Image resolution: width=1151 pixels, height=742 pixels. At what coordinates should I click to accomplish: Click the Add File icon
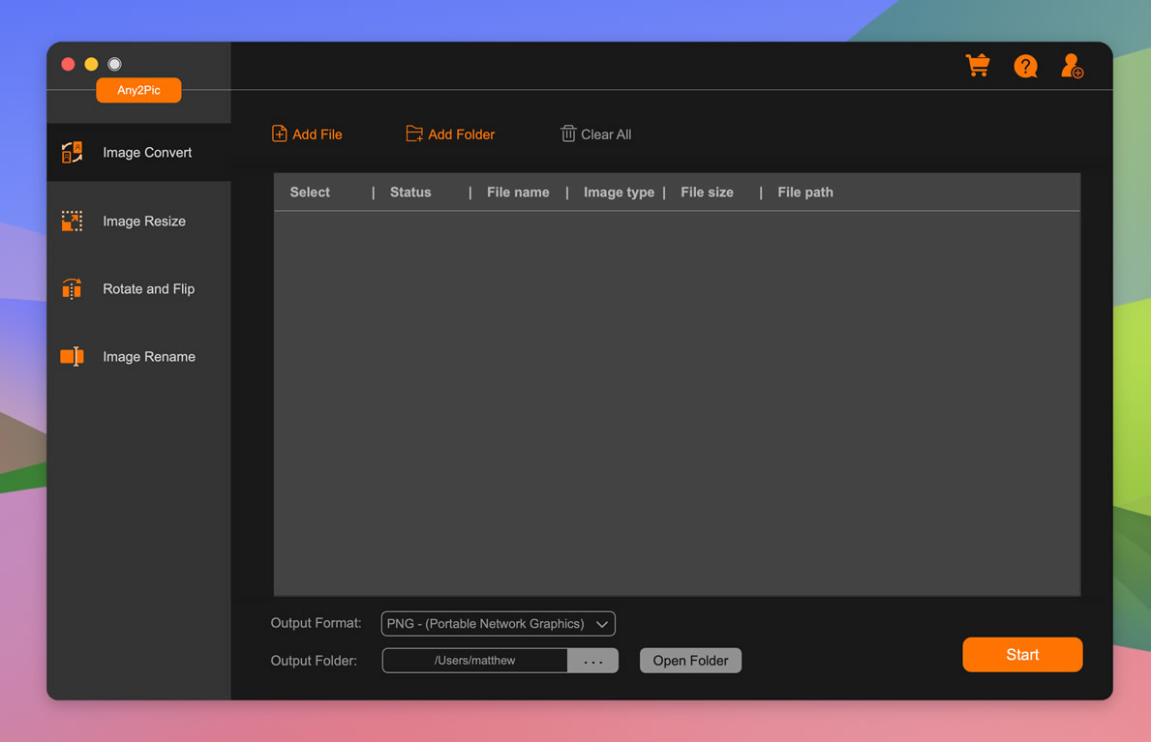[x=279, y=134]
